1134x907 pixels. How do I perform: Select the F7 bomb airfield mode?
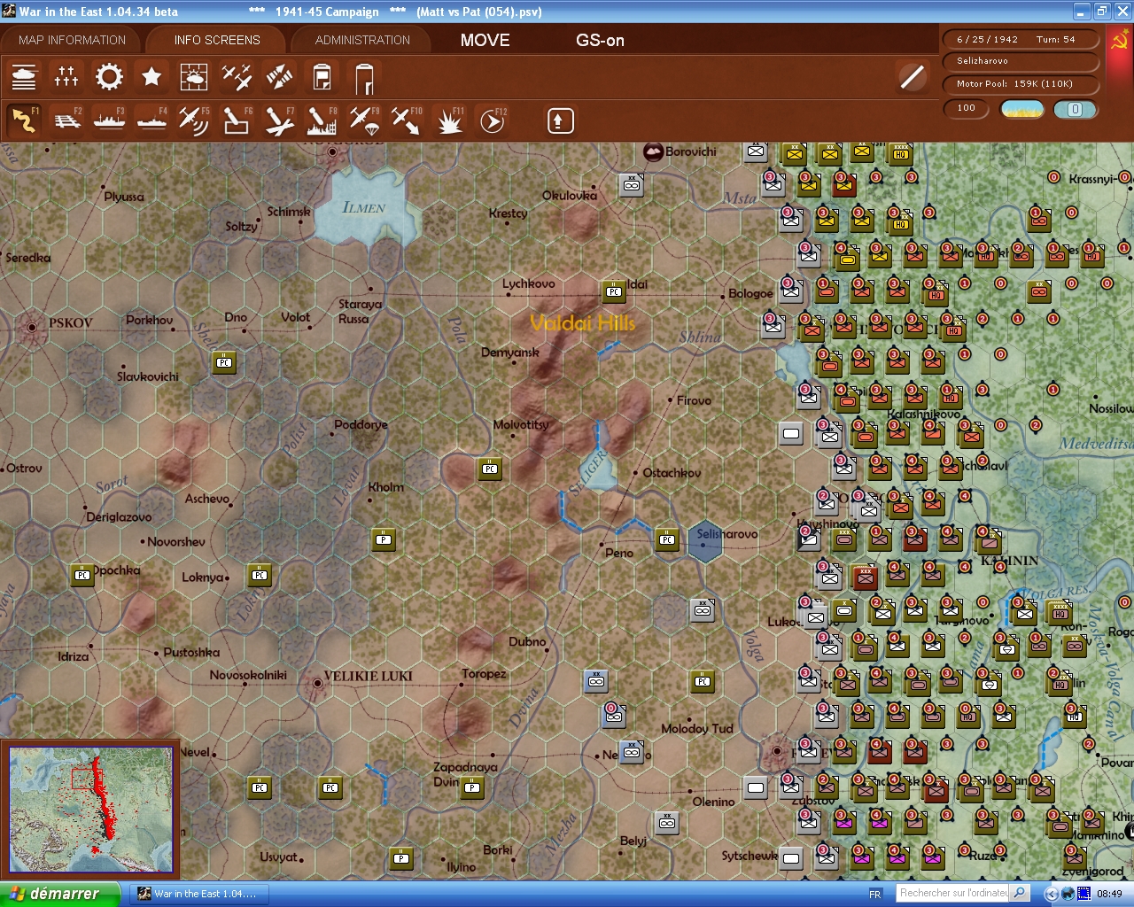point(279,120)
